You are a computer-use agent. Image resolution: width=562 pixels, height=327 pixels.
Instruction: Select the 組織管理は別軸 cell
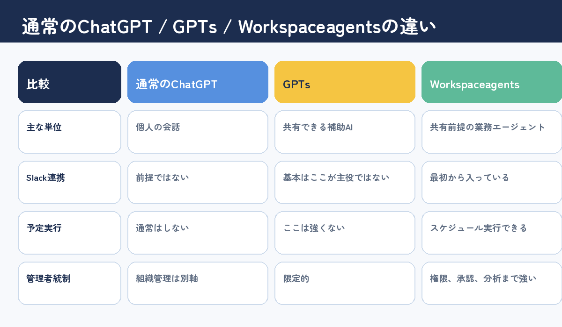pos(198,283)
